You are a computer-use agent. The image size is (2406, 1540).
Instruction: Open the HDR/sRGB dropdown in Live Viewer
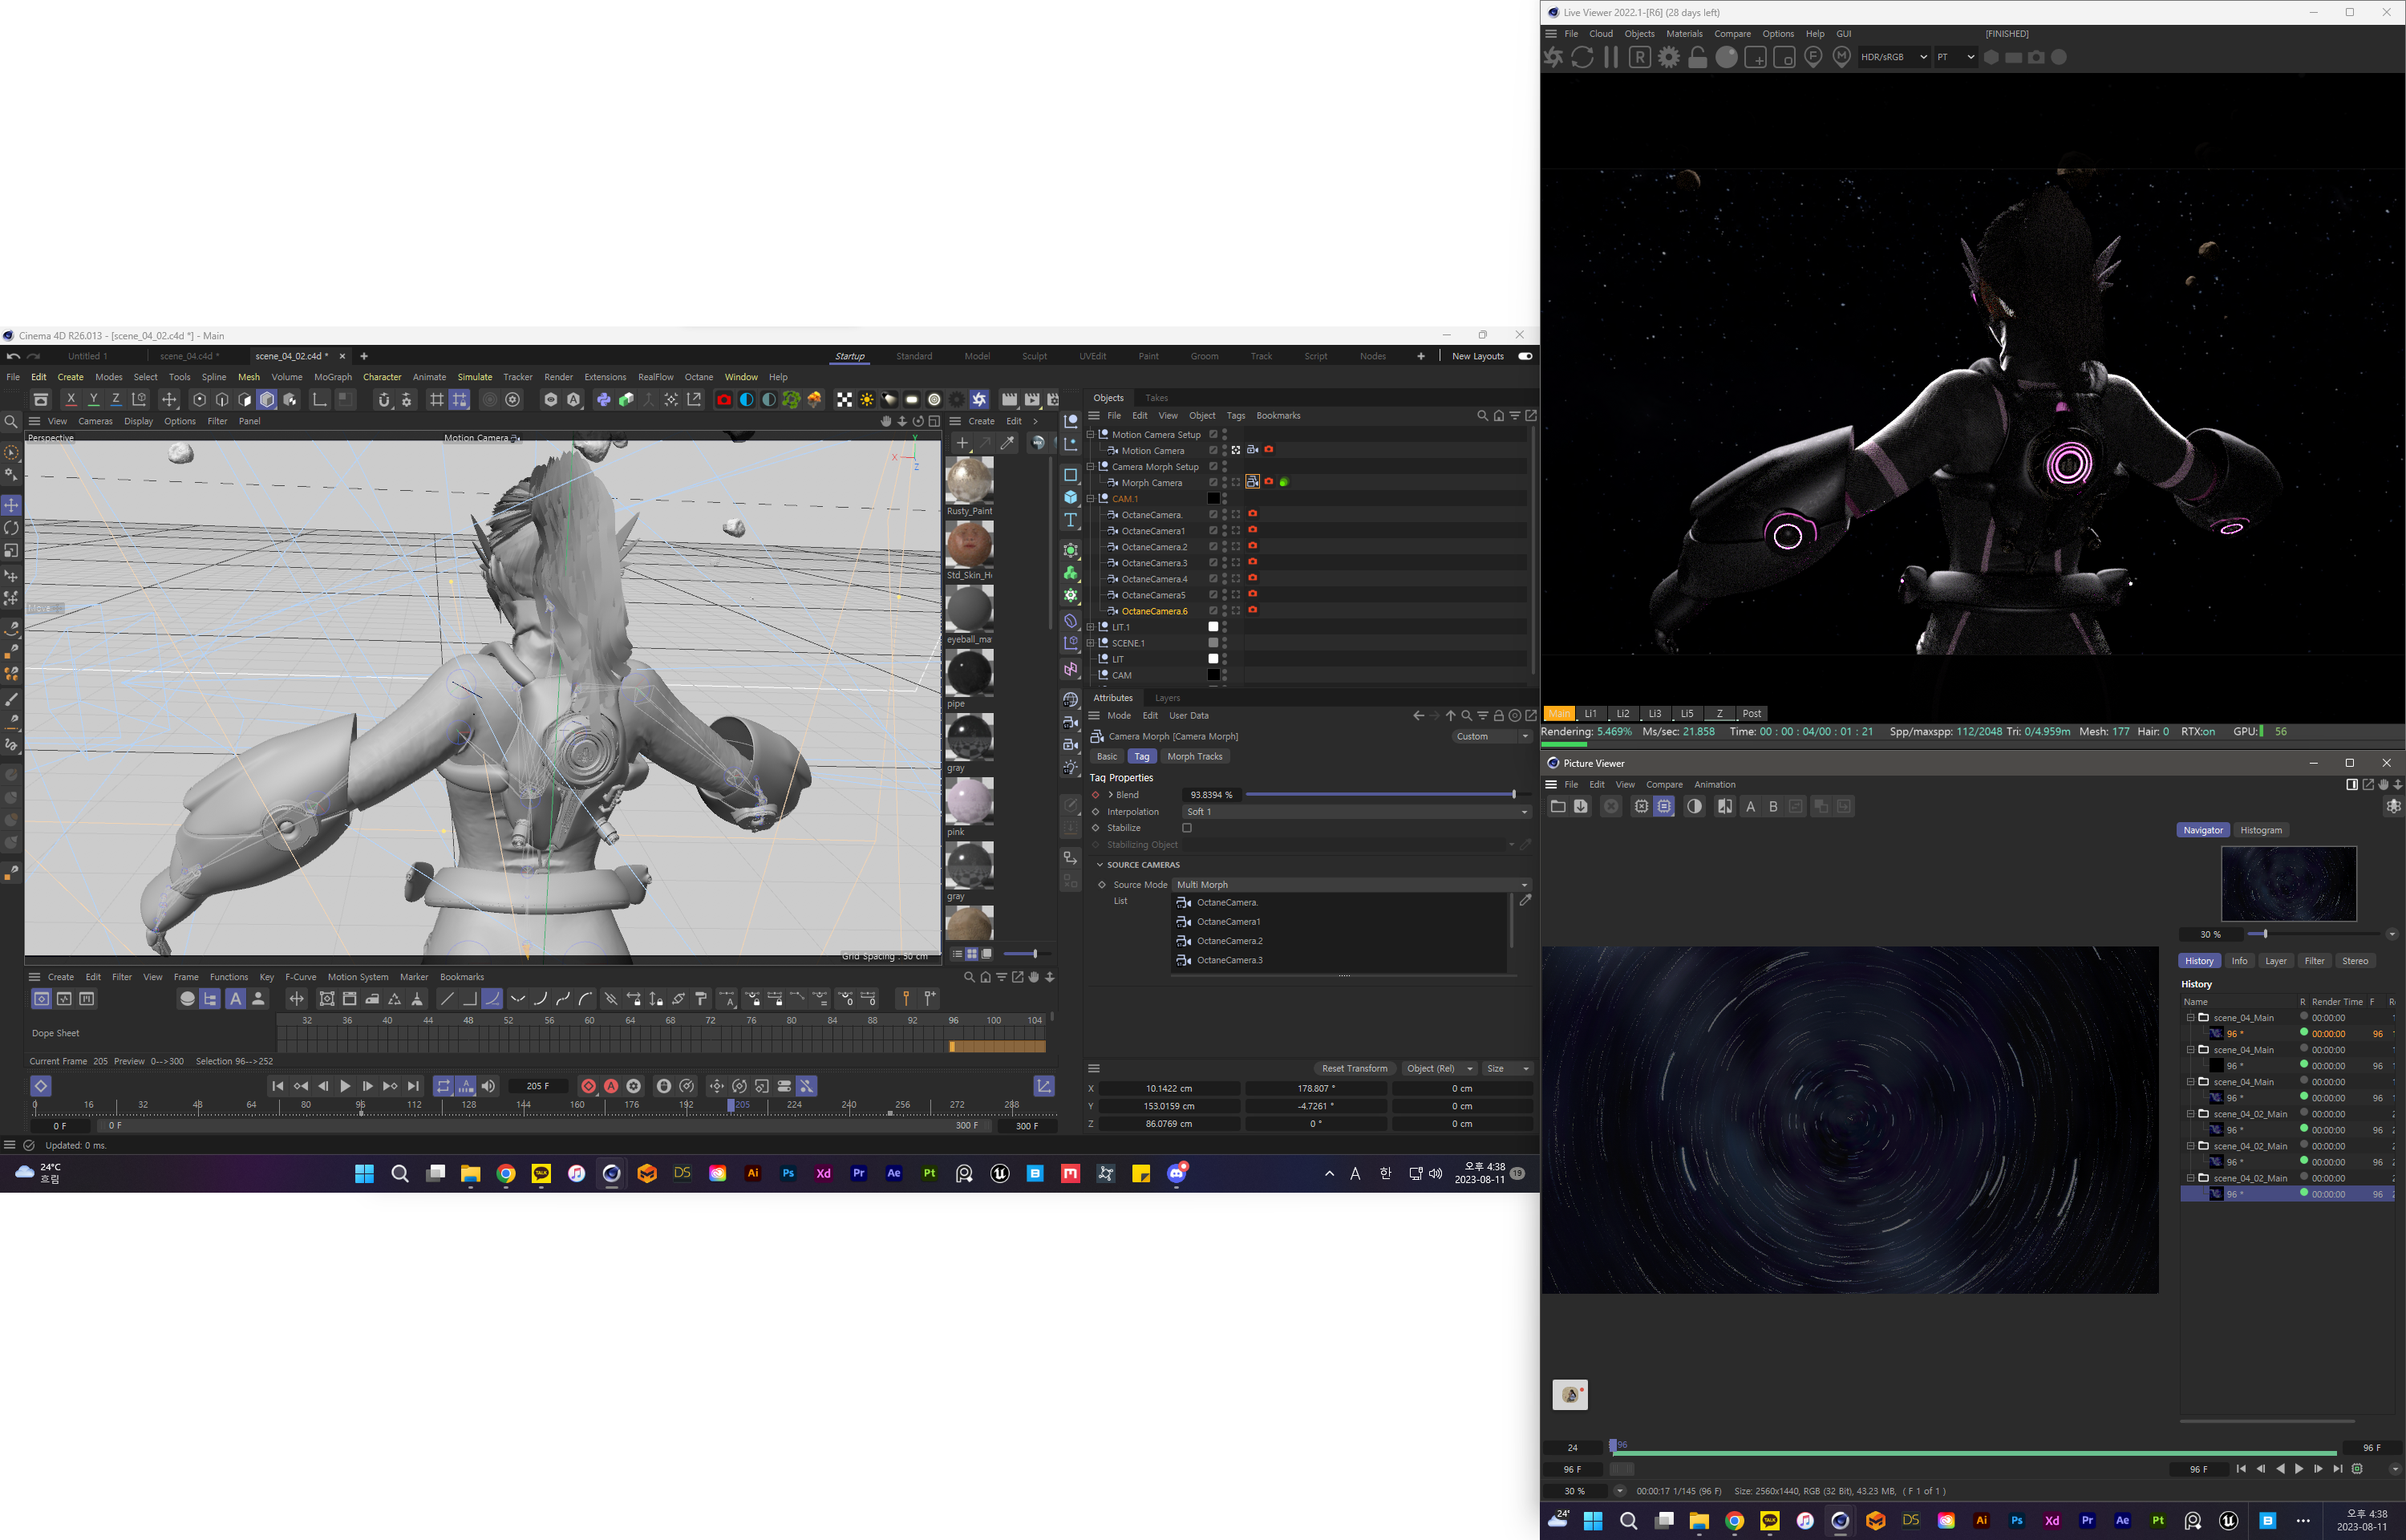[x=1894, y=57]
